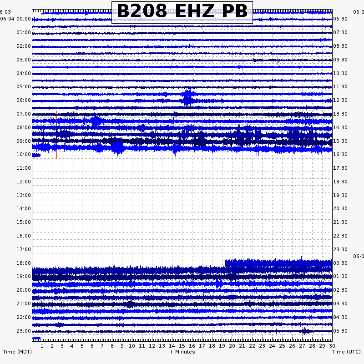Viewport: 364px width, 364px height.
Task: Select the 05:00 MDT row label
Action: 24,86
